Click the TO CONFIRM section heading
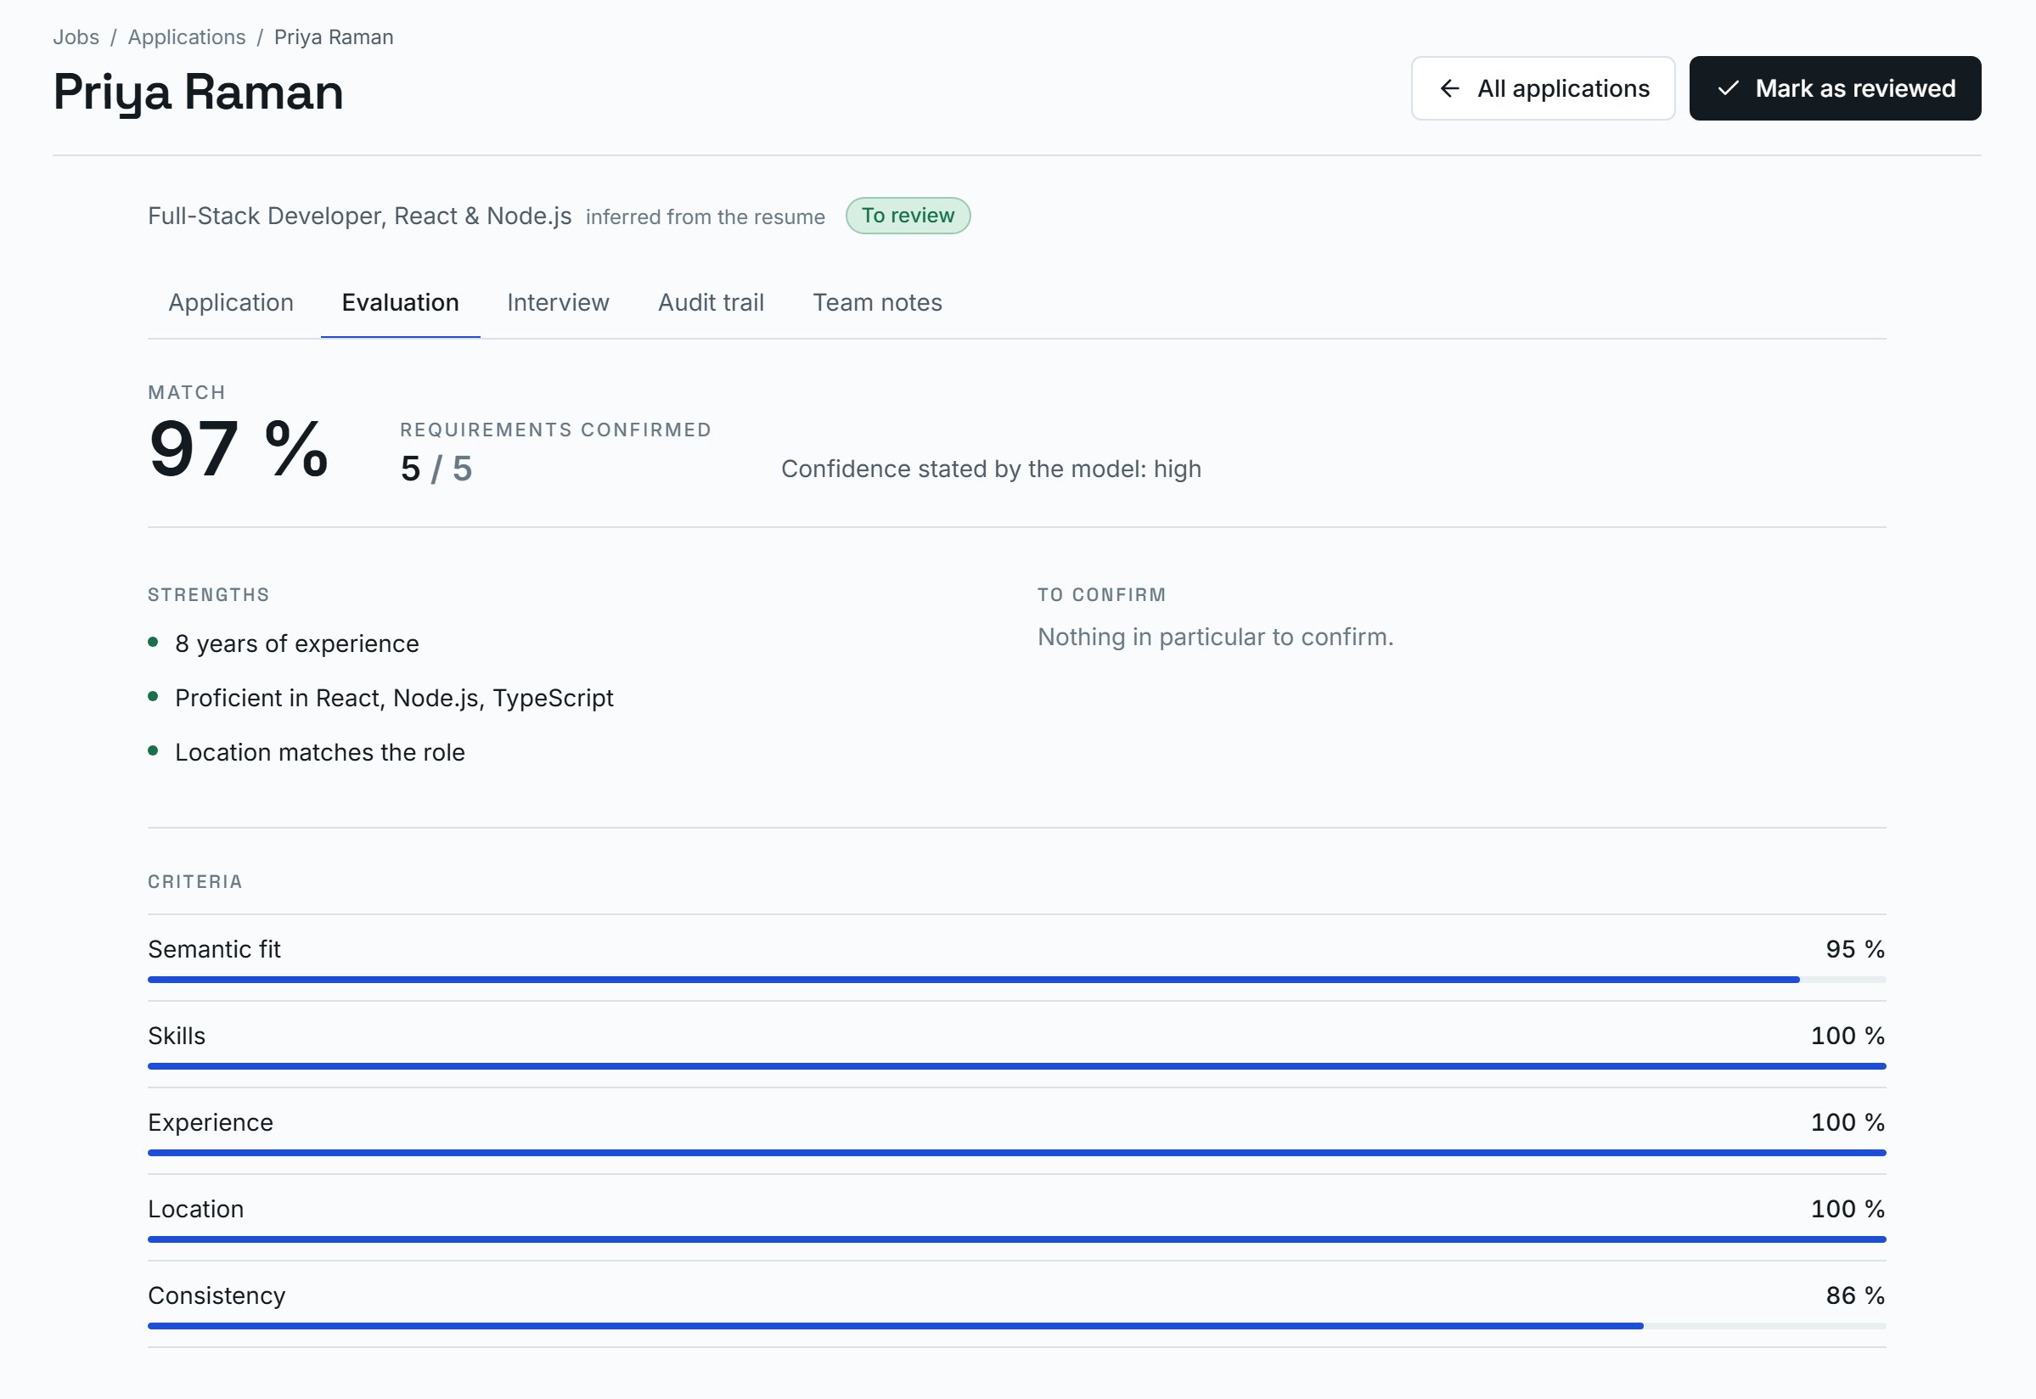Image resolution: width=2036 pixels, height=1399 pixels. [1102, 595]
